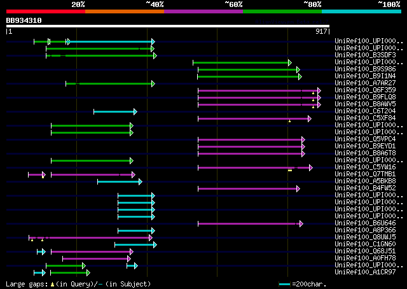
Task: Click the red 20% identity legend segment
Action: [x=46, y=11]
